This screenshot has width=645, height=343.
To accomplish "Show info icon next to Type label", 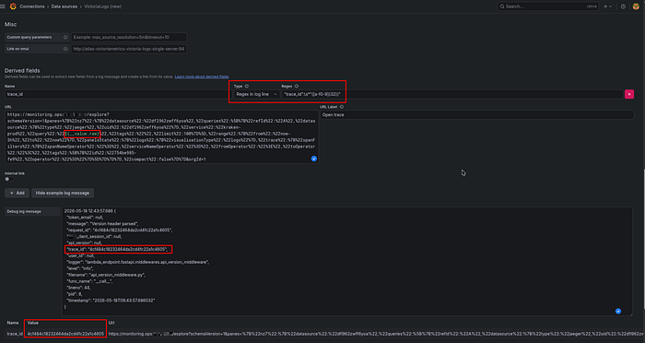I will [247, 86].
